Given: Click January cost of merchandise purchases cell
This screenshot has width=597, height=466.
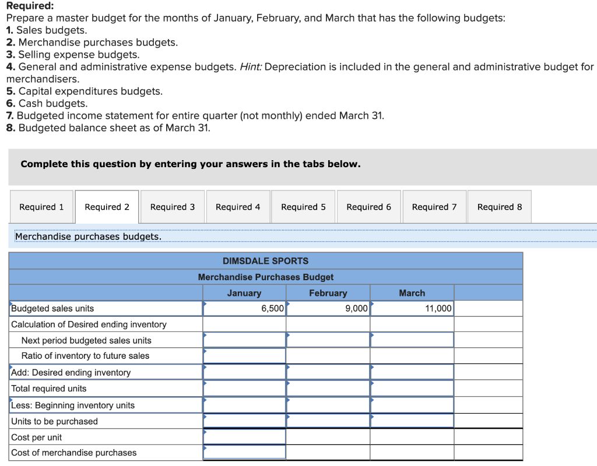Looking at the screenshot, I should 244,453.
